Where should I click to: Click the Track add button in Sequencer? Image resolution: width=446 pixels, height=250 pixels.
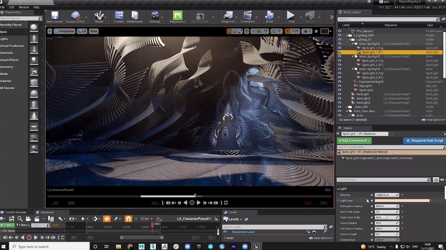(7, 225)
